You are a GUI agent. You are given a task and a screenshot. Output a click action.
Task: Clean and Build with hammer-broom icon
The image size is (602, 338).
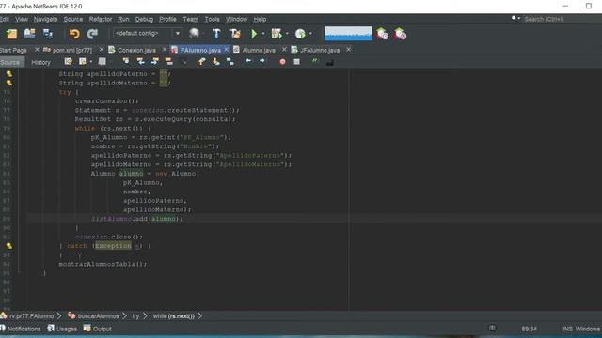point(235,34)
